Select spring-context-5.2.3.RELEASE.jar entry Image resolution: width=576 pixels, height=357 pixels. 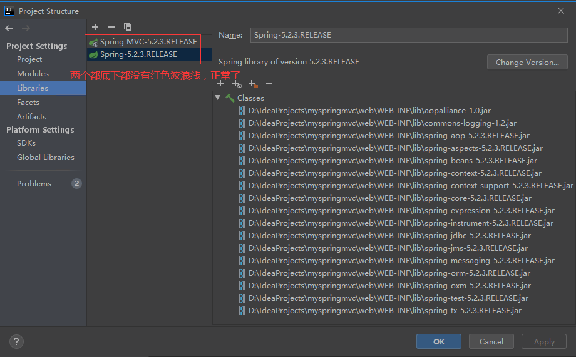(395, 173)
